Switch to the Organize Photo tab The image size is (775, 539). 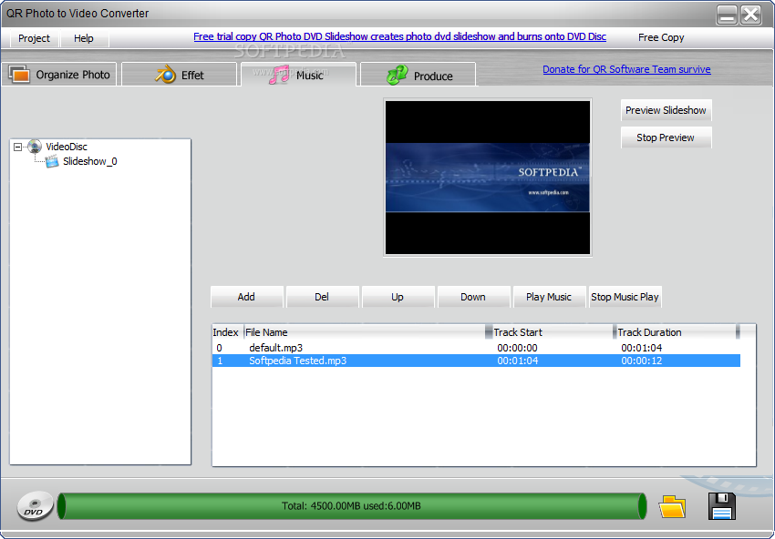60,75
